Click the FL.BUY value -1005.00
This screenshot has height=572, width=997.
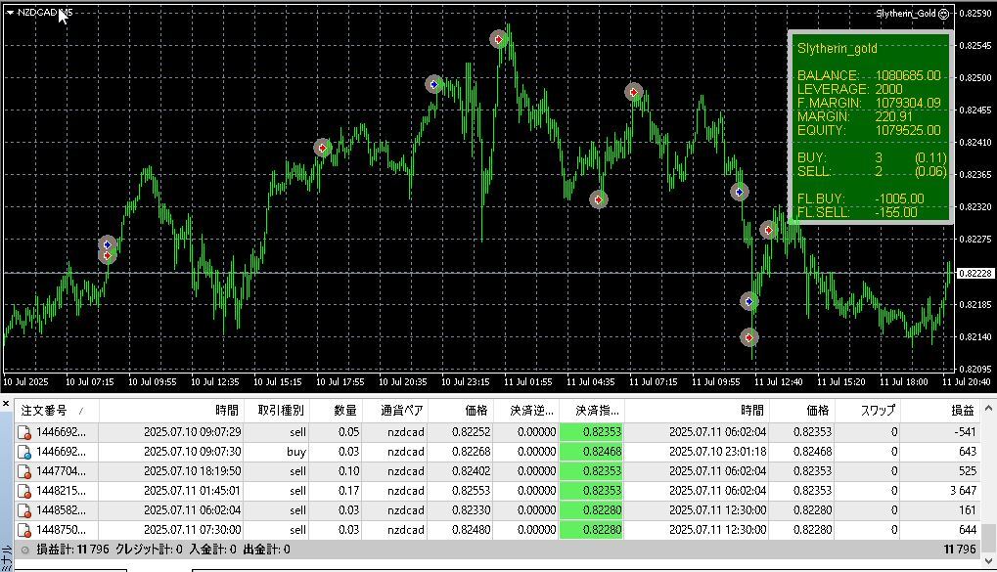click(899, 198)
